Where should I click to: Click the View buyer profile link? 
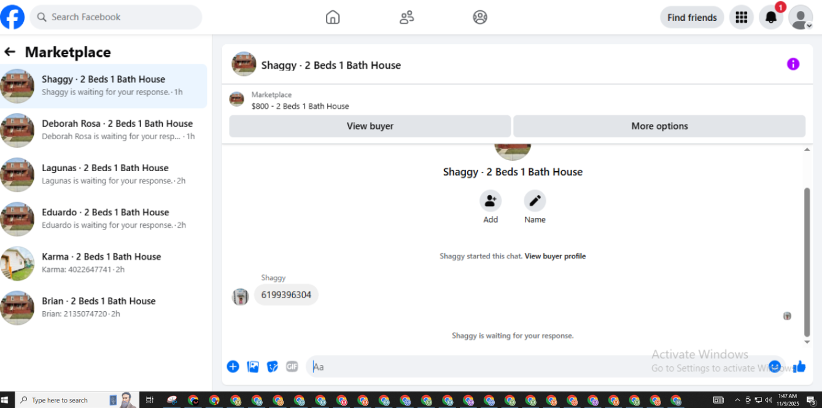[x=555, y=256]
